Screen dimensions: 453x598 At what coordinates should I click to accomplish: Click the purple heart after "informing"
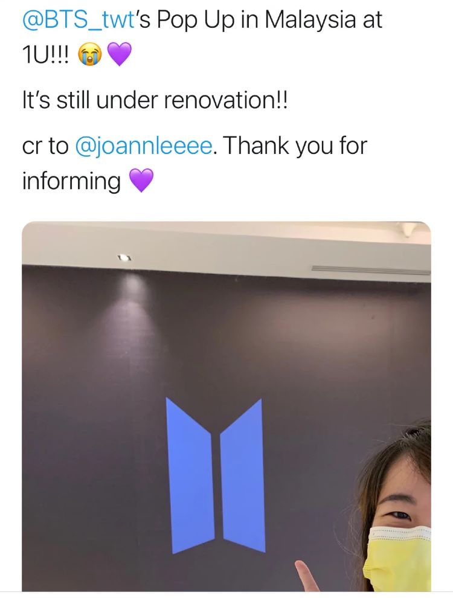click(x=141, y=181)
